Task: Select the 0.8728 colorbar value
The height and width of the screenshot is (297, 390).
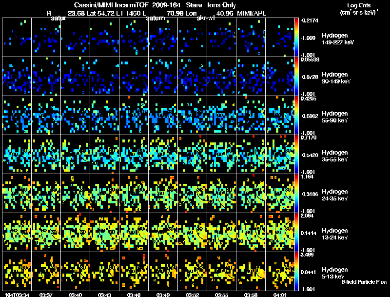Action: point(310,77)
